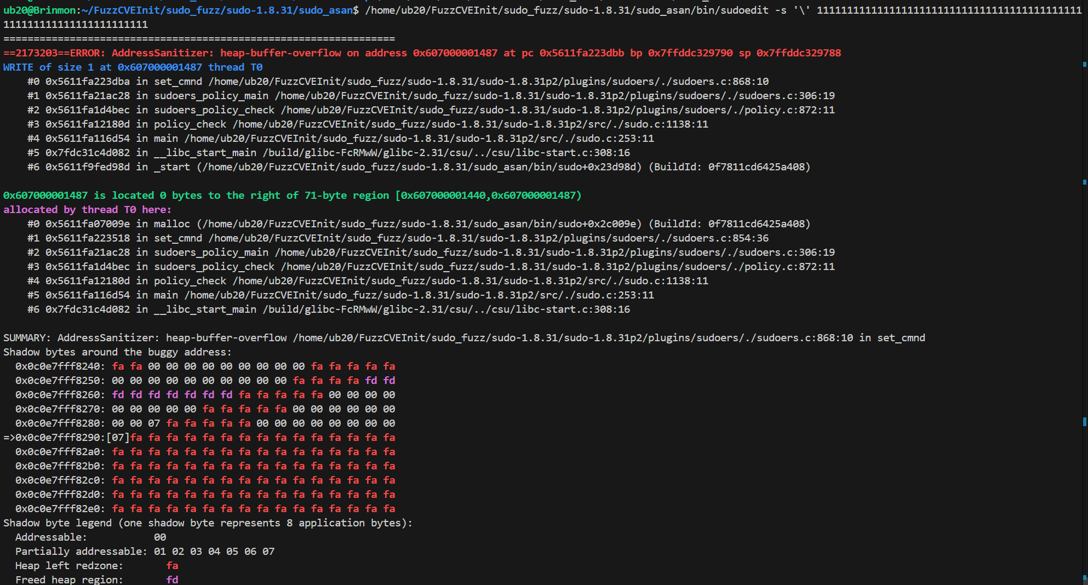Click the 'Addressable: 00' legend entry
This screenshot has height=585, width=1088.
91,537
